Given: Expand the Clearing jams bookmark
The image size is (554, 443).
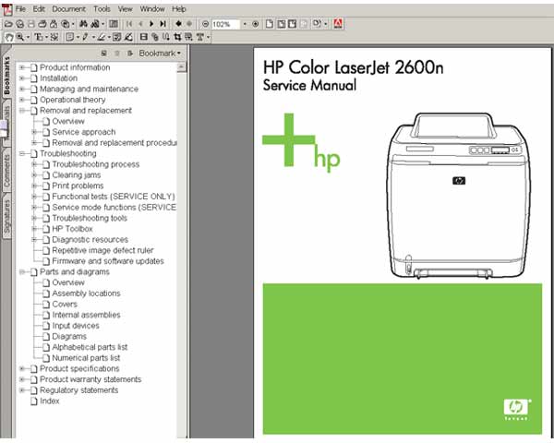Looking at the screenshot, I should pyautogui.click(x=35, y=174).
